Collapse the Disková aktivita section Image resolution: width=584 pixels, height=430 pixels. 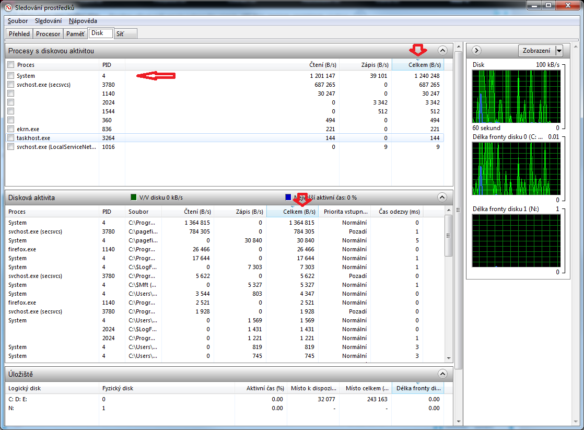(x=442, y=197)
